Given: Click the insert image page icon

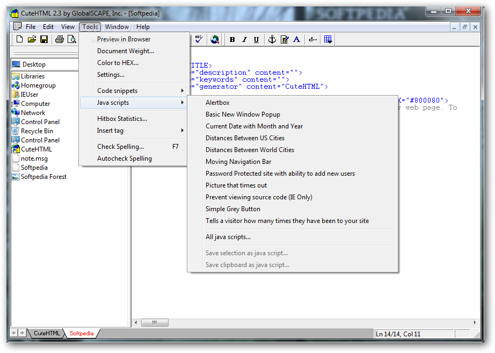Looking at the screenshot, I should click(x=285, y=40).
